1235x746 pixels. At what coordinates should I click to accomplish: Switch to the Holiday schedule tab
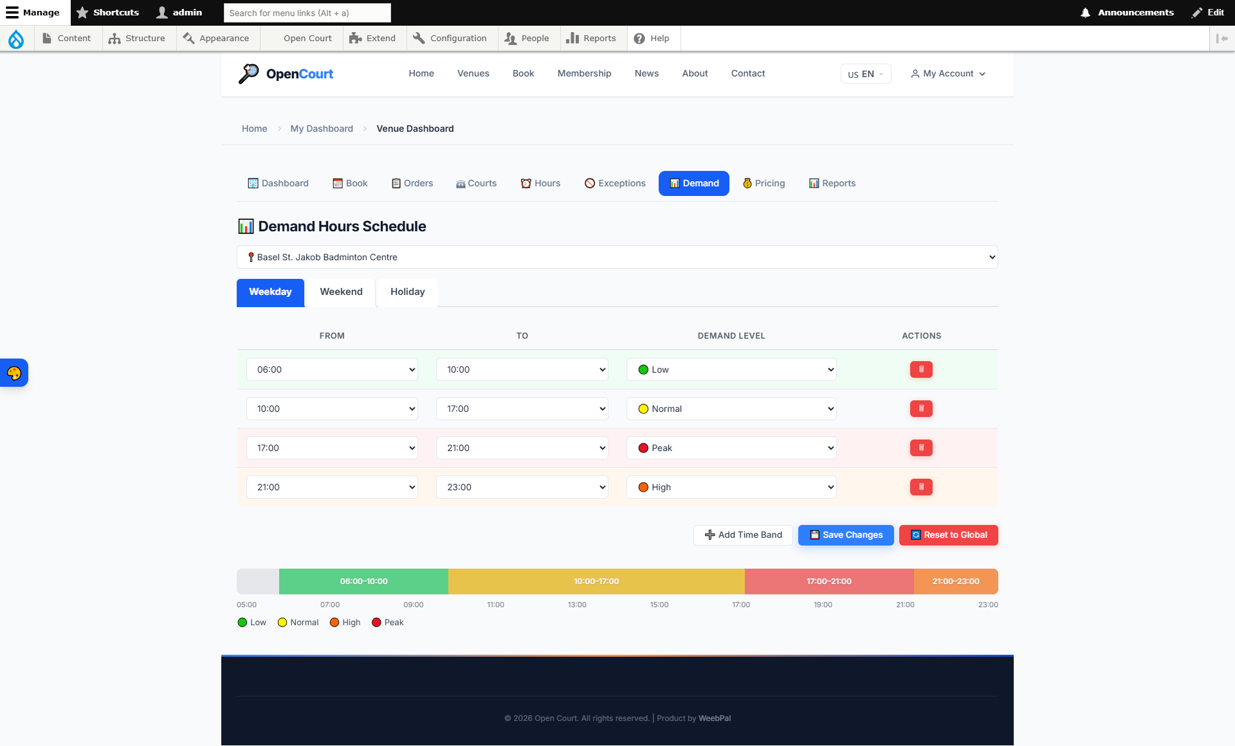(407, 292)
